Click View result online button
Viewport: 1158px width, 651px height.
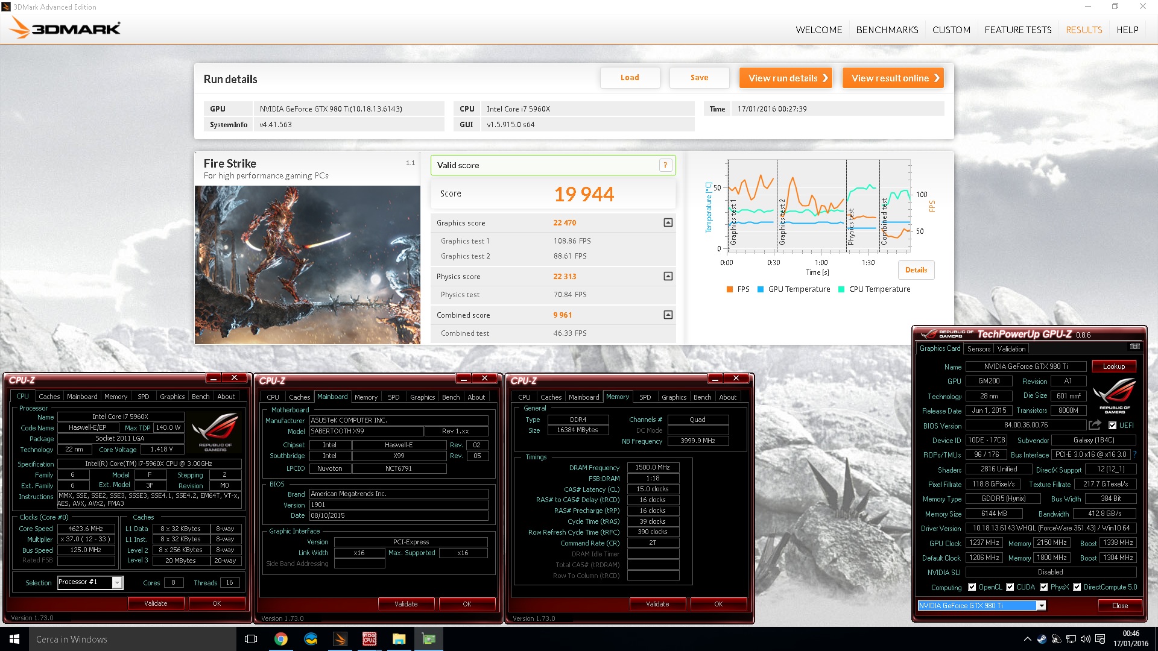pos(893,78)
